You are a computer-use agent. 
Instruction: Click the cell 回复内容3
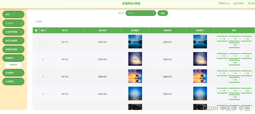(167, 77)
